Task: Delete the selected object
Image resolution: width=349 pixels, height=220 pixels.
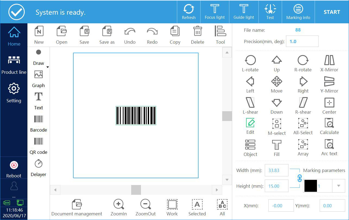Action: coord(197,35)
